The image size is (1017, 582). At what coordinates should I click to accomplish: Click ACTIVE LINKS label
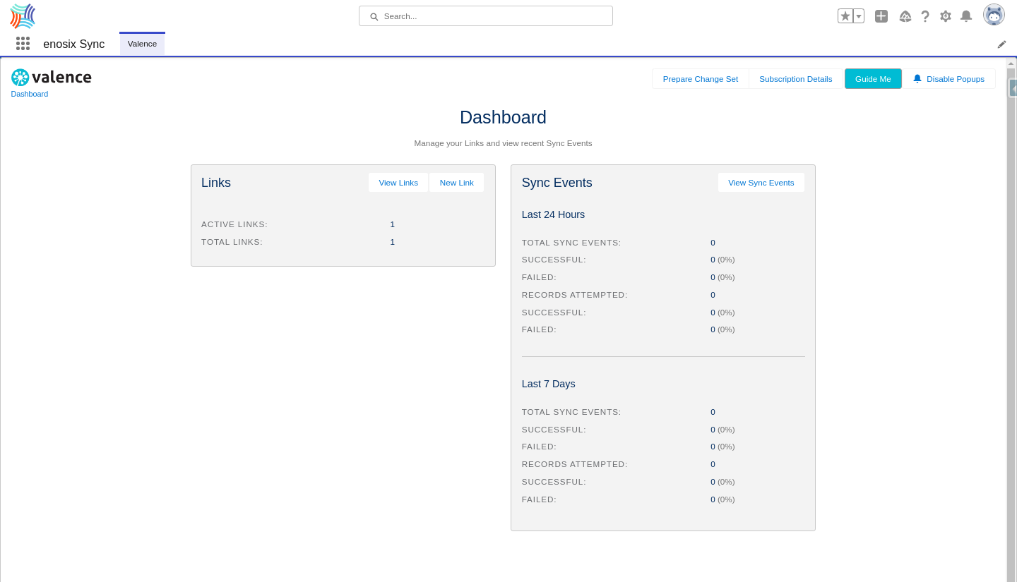[x=234, y=224]
